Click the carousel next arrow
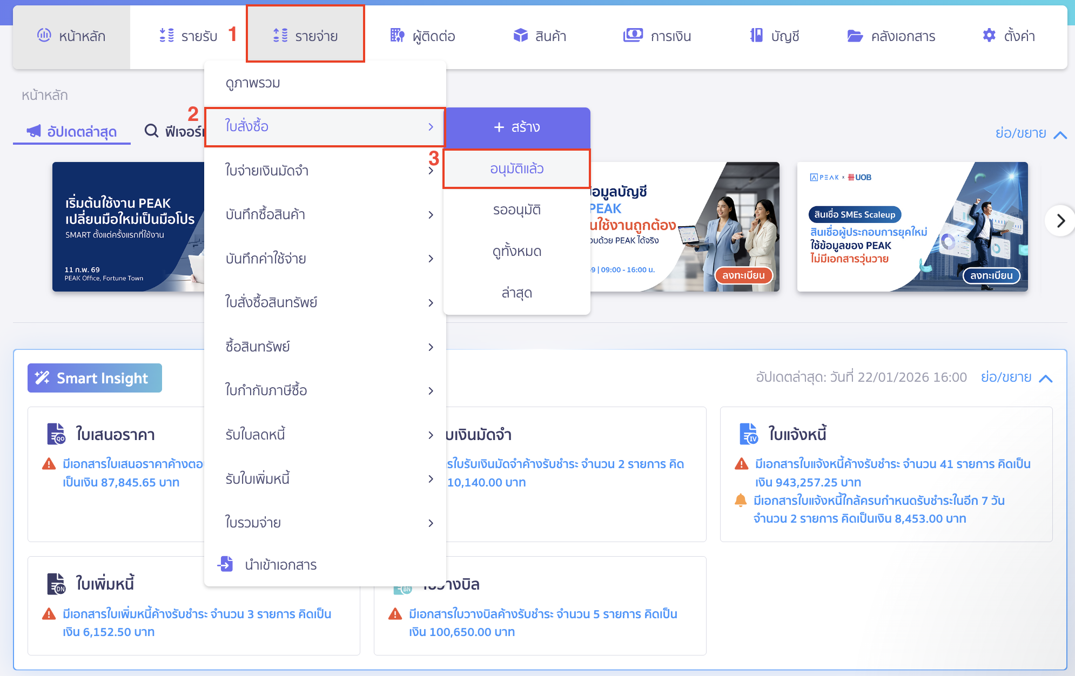This screenshot has width=1075, height=676. [x=1060, y=221]
